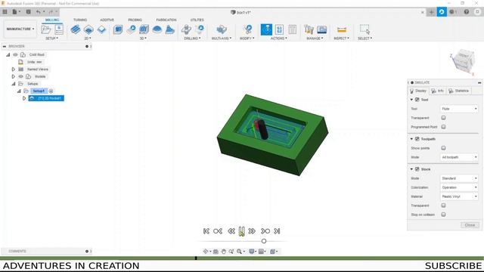Switch to the Probing ribbon tab
Screen dimensions: 484x272
135,20
